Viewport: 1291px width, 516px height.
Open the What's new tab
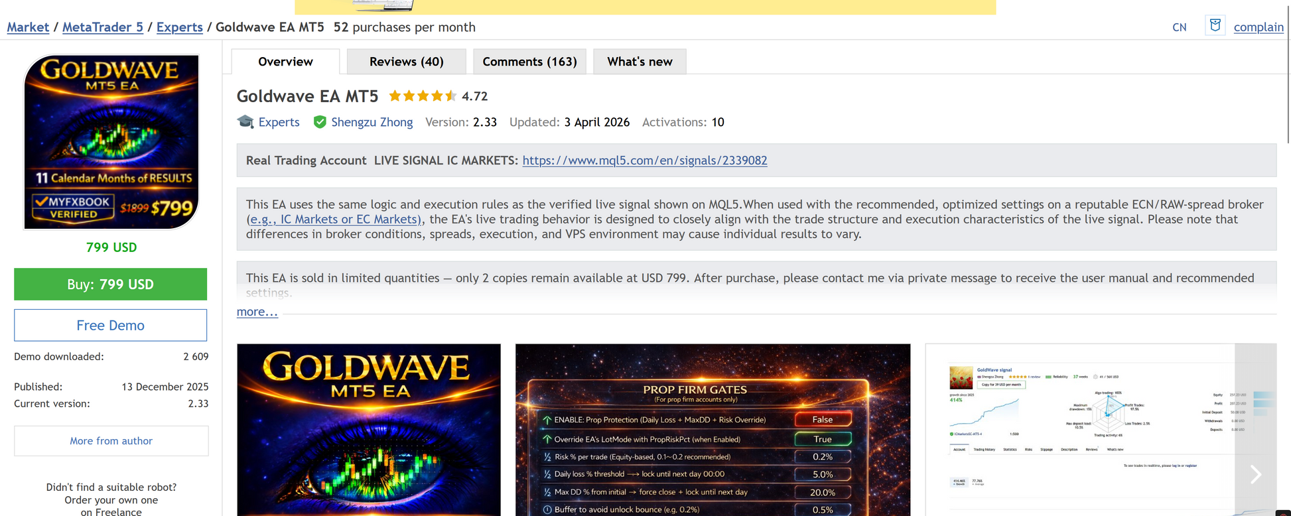point(640,62)
